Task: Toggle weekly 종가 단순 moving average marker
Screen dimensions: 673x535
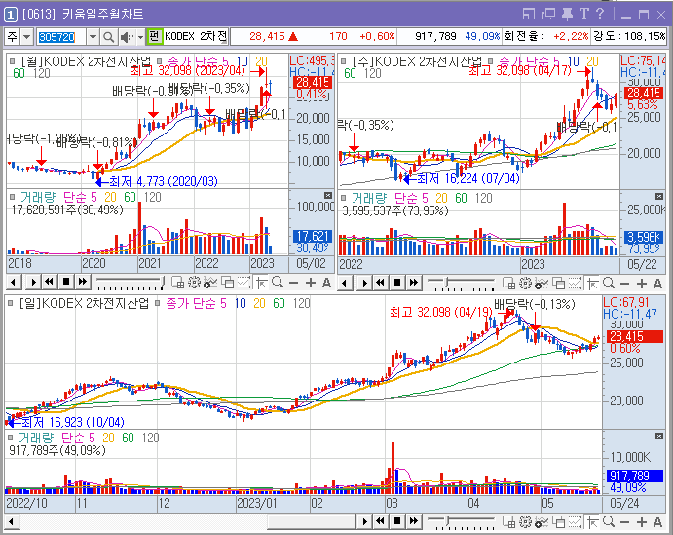Action: [491, 61]
